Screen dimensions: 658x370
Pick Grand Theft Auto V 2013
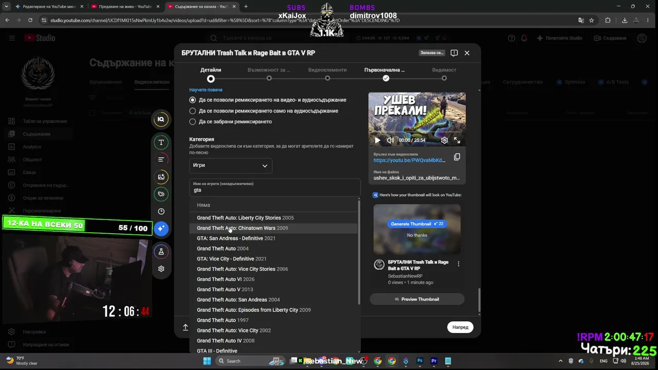(273, 289)
